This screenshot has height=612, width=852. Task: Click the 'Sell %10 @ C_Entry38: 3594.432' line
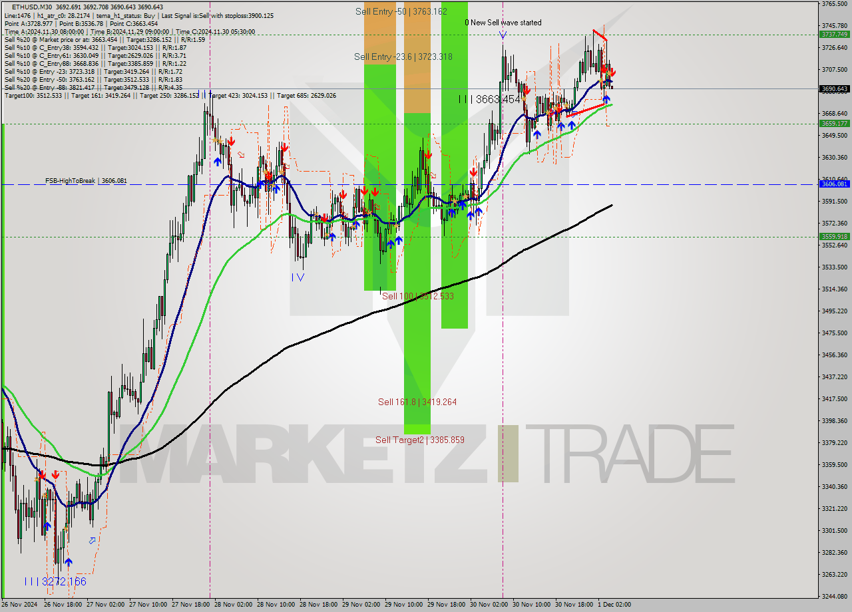coord(95,47)
